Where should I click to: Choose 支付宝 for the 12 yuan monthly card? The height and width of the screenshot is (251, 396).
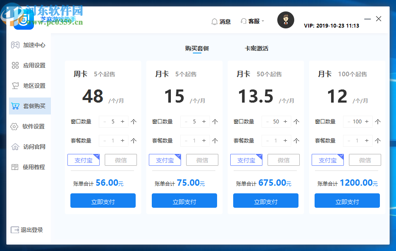(327, 160)
